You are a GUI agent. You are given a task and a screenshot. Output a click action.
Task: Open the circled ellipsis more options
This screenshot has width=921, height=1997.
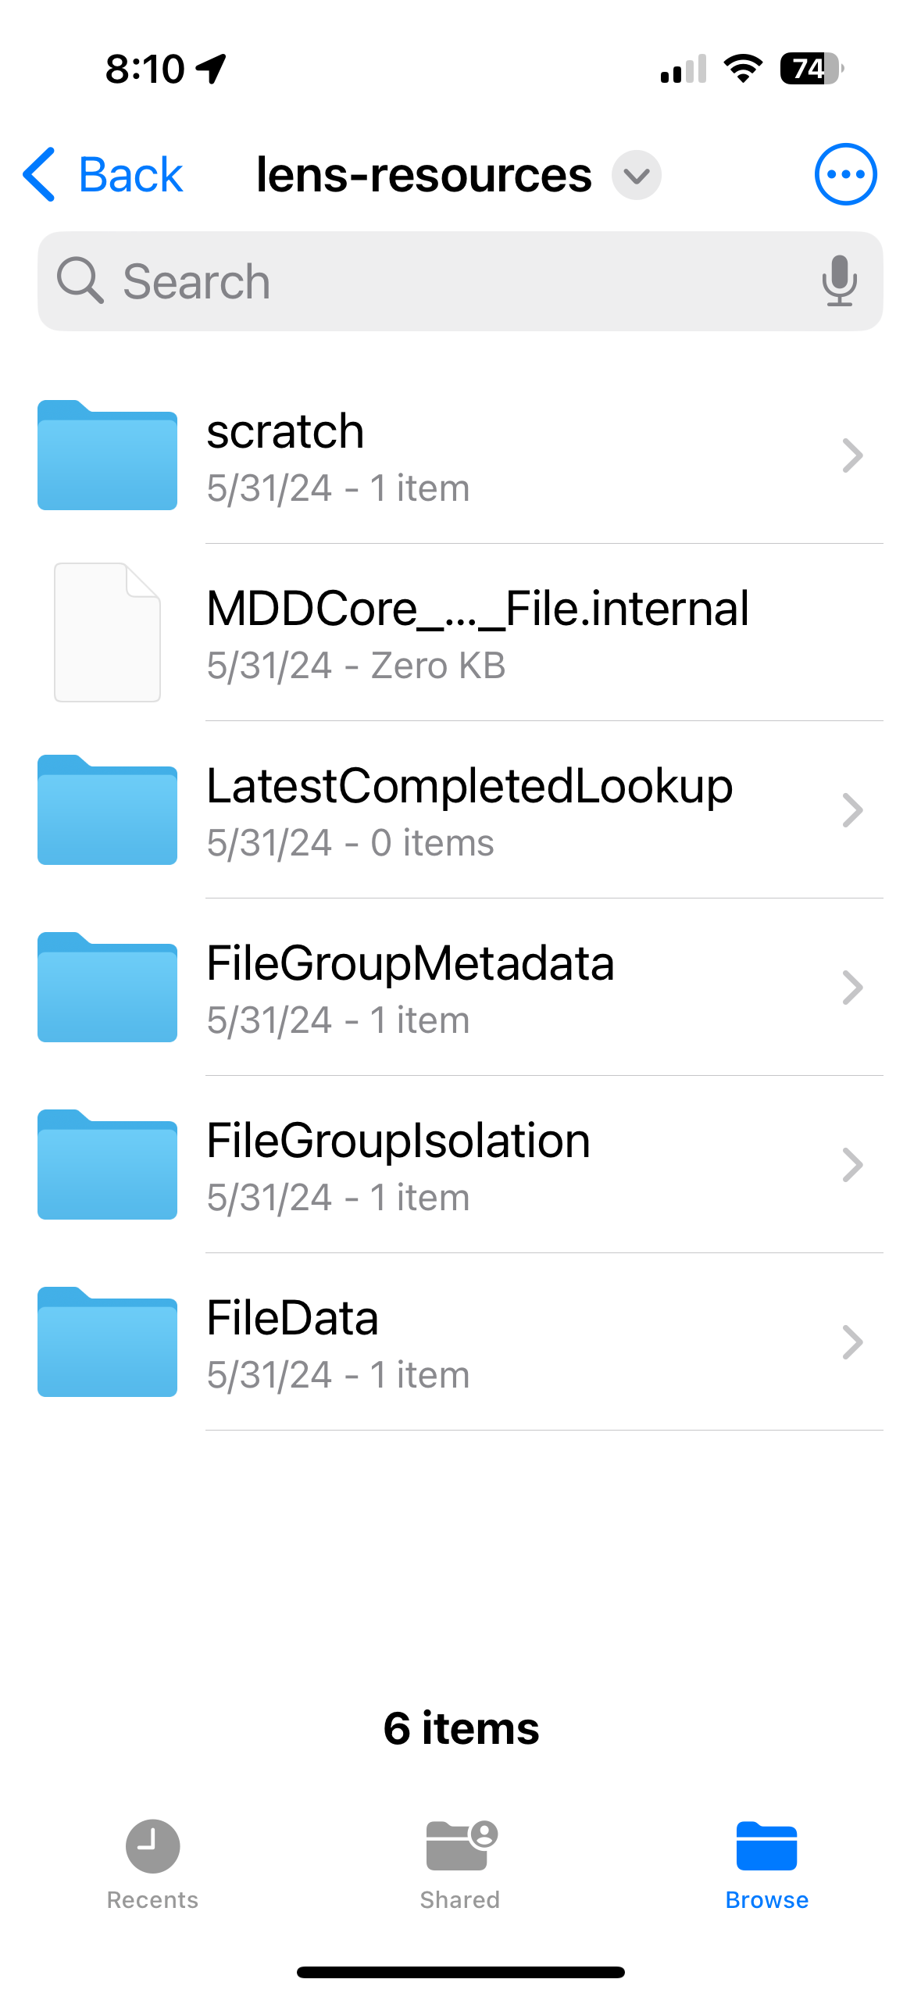pyautogui.click(x=845, y=174)
